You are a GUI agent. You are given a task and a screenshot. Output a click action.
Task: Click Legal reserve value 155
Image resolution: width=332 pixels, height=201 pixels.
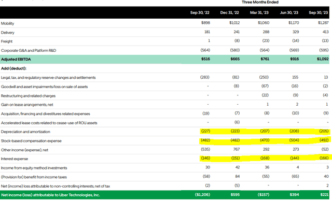click(295, 77)
